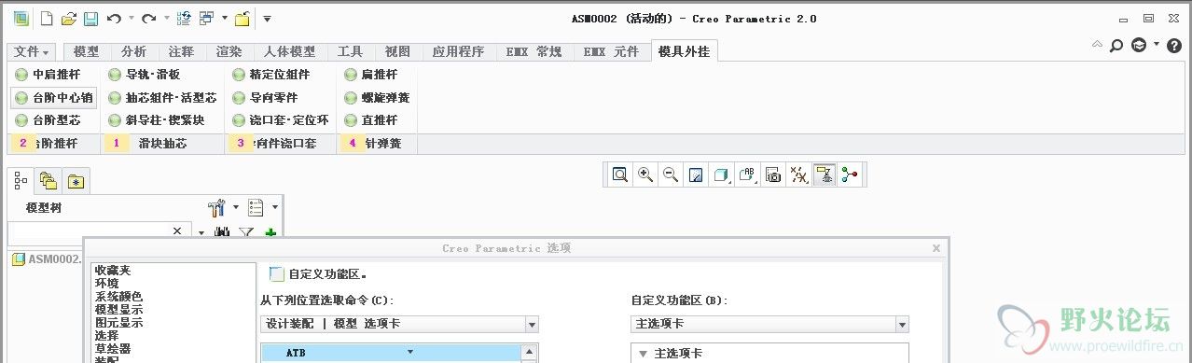Click binoculars search icon in model tree
This screenshot has width=1192, height=363.
[222, 231]
